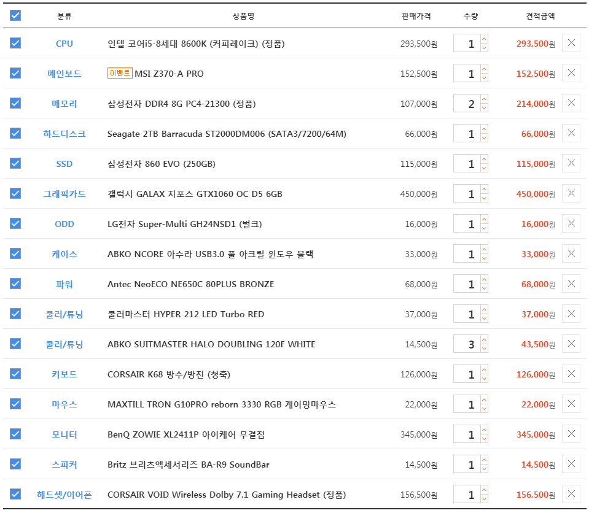Increase SSD quantity with up arrow
The height and width of the screenshot is (513, 589).
coord(484,159)
